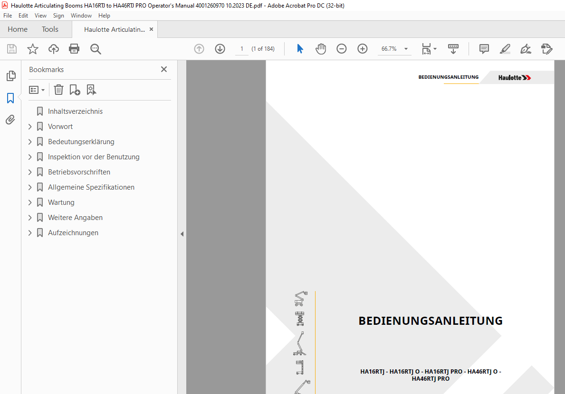Expand the Wartung bookmark
This screenshot has height=394, width=565.
30,202
